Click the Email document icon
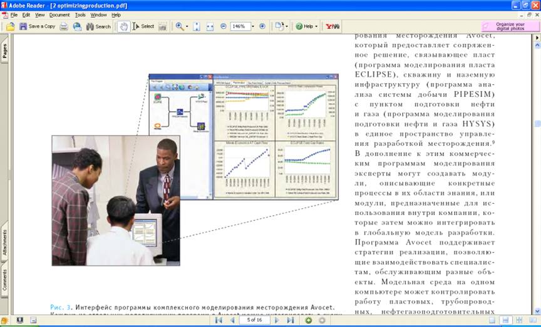 (77, 26)
